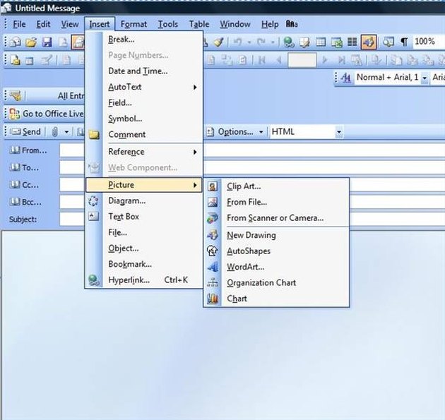Choose File... in the Insert menu
Screen dimensions: 445x420
click(144, 233)
